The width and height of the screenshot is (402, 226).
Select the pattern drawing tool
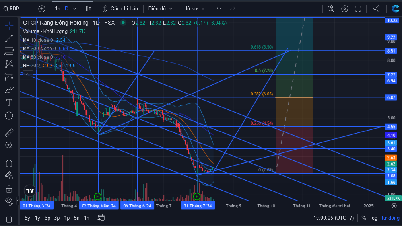[x=9, y=64]
